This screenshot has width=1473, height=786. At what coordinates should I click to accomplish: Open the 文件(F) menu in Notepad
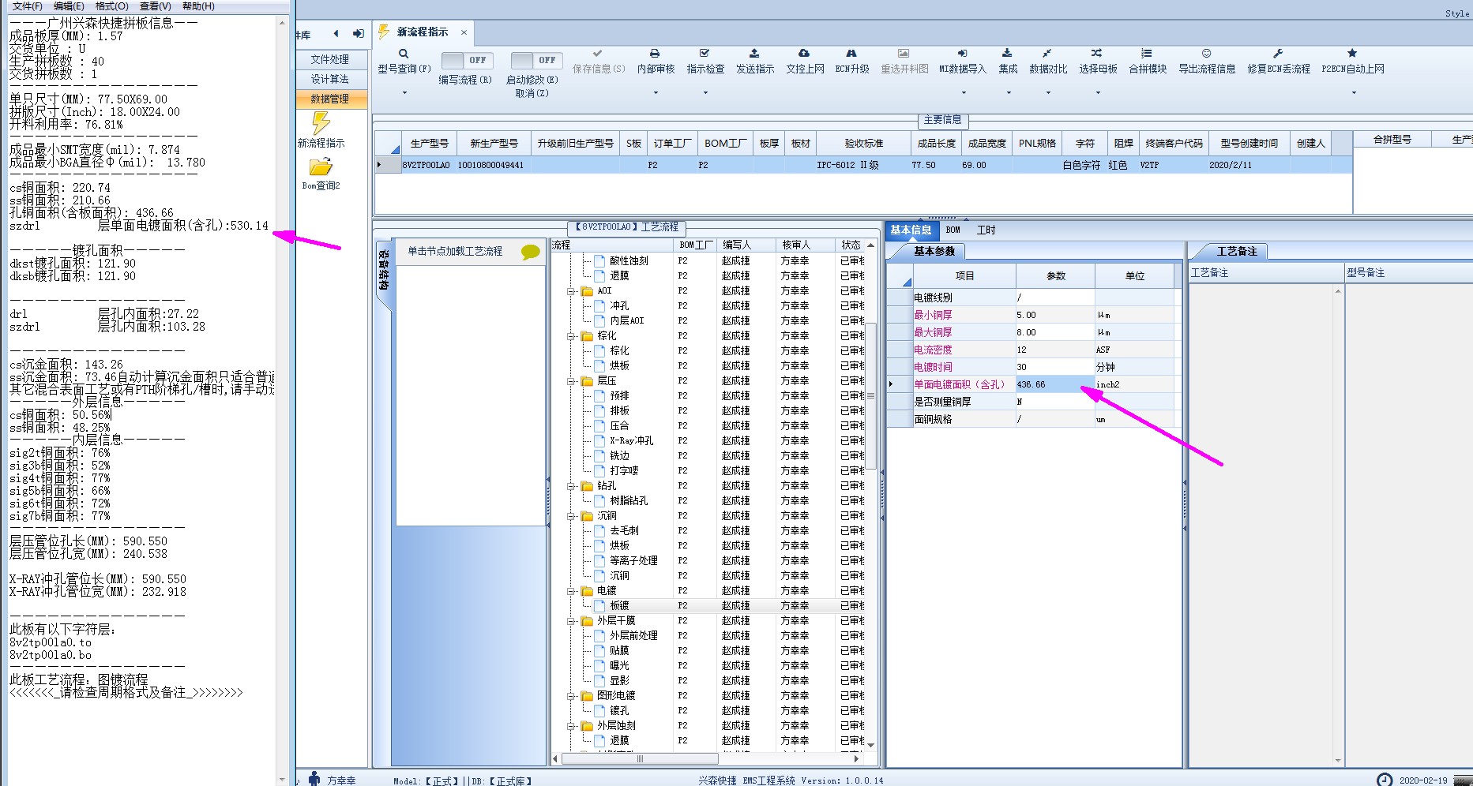click(28, 6)
